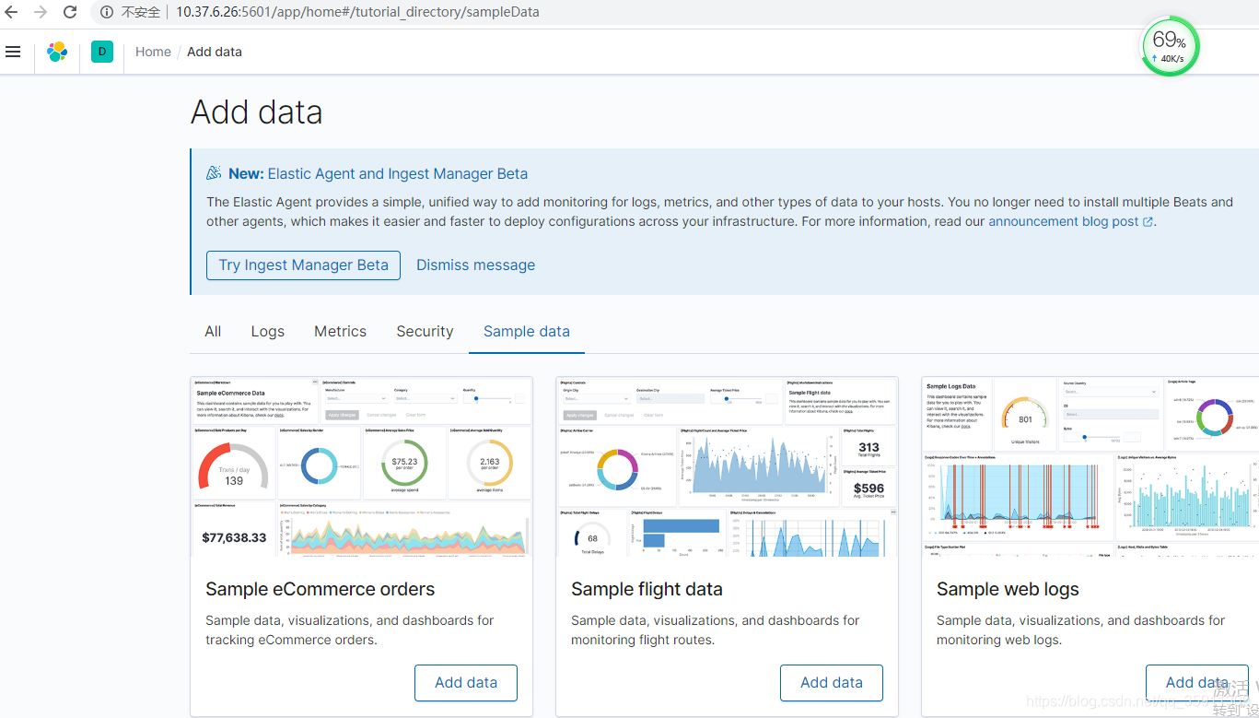Click the site security info icon

click(x=106, y=12)
